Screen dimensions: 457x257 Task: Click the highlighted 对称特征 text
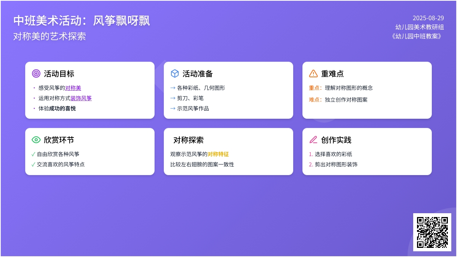coord(218,154)
